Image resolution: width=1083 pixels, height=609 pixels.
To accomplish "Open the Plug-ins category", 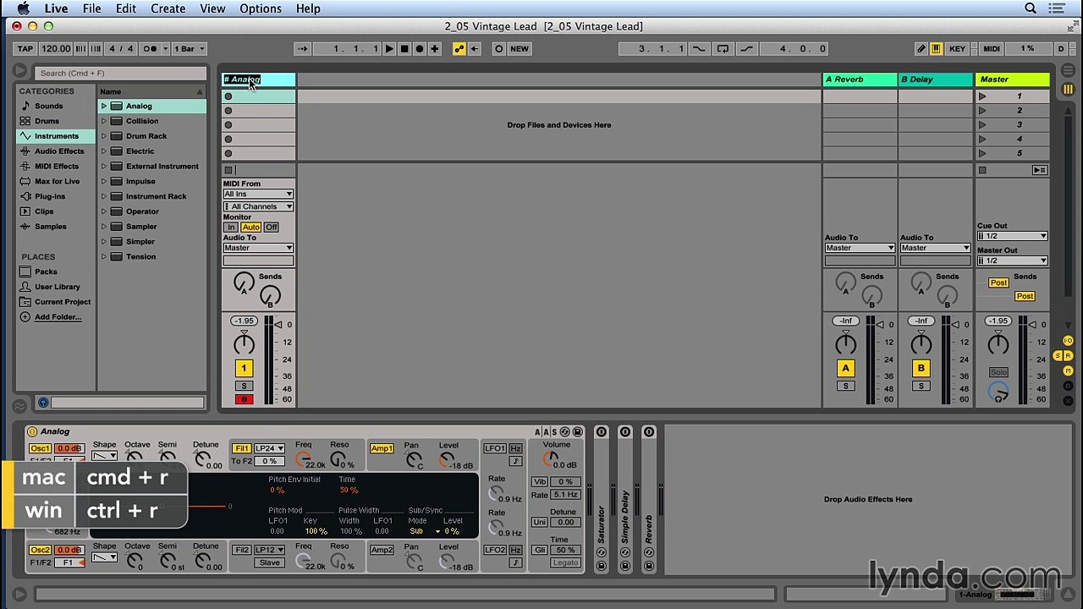I will click(x=49, y=196).
